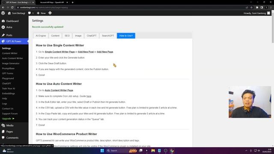Screen dimensions: 274x154
Task: Switch to the SearchGPT tab
Action: point(108,36)
